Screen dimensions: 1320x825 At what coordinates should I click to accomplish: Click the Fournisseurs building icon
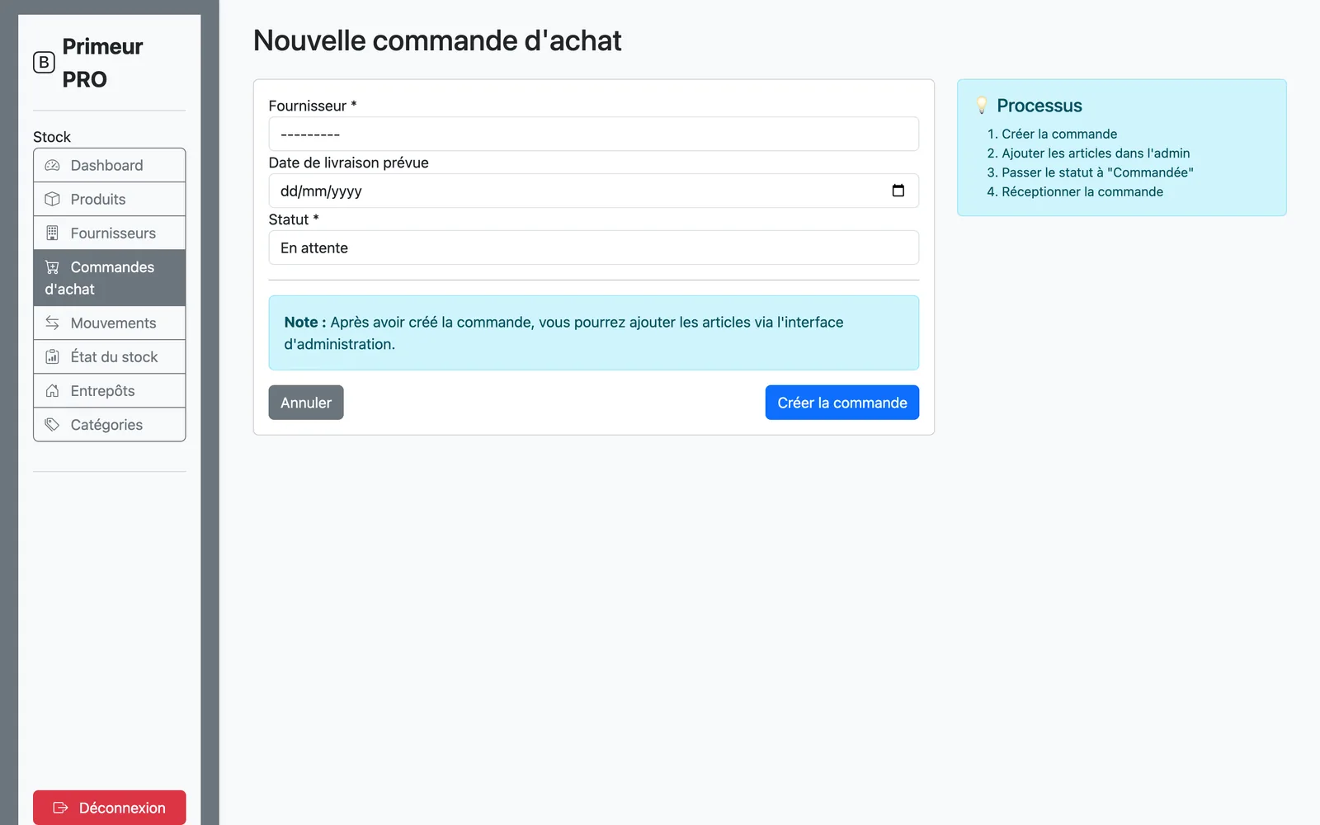click(52, 233)
